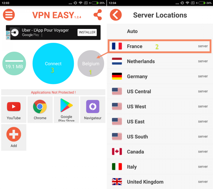Tap the Applications Not Protected warning
The height and width of the screenshot is (189, 213).
[53, 92]
